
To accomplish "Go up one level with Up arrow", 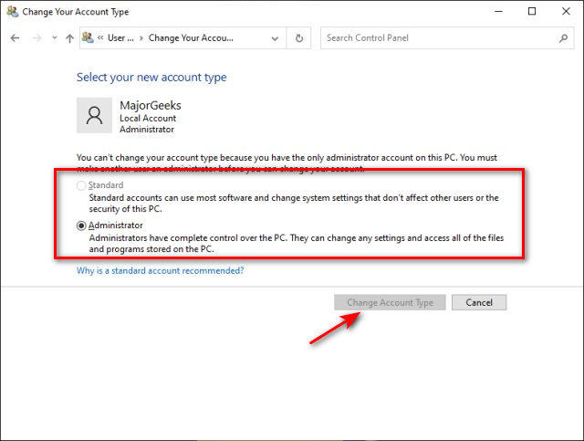I will point(69,38).
